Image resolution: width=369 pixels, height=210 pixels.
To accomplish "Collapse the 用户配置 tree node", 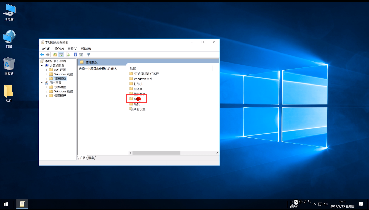I will (42, 83).
